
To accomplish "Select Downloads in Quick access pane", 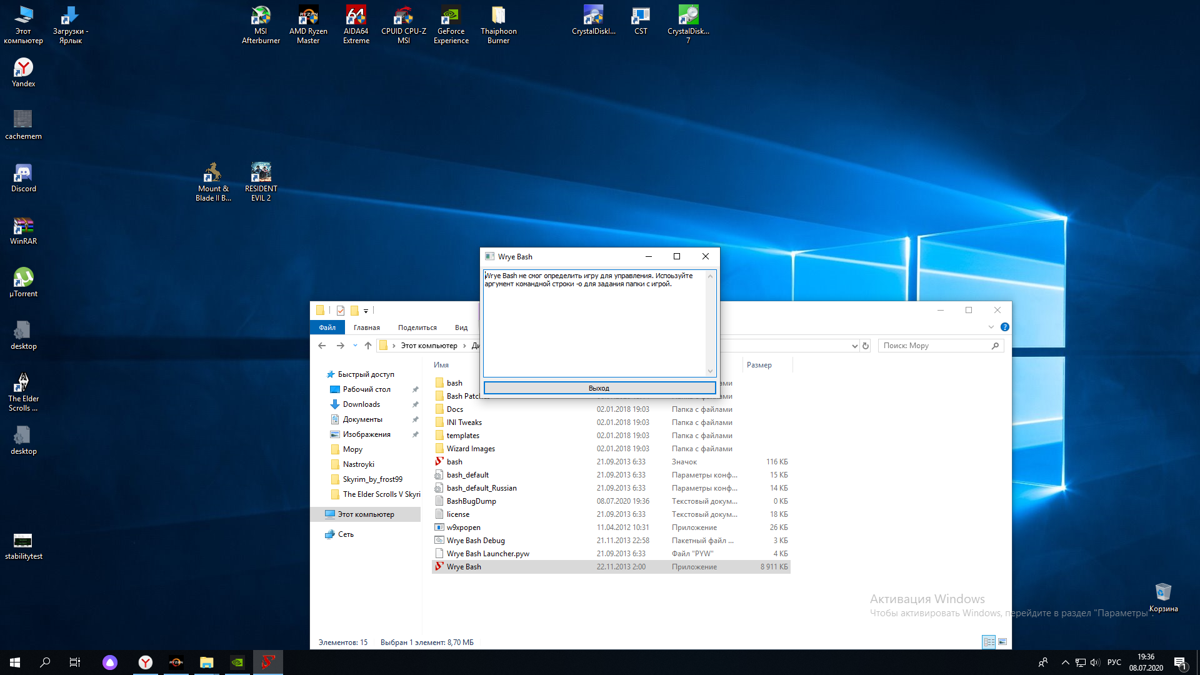I will [361, 404].
